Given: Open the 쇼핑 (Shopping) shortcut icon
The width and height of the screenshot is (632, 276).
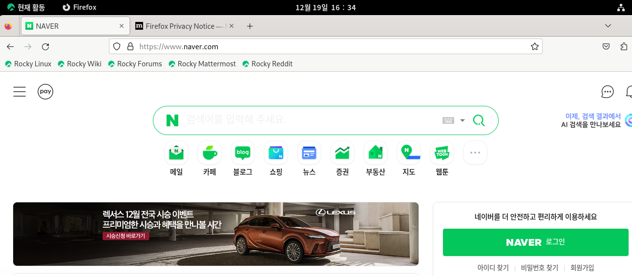Looking at the screenshot, I should tap(276, 153).
